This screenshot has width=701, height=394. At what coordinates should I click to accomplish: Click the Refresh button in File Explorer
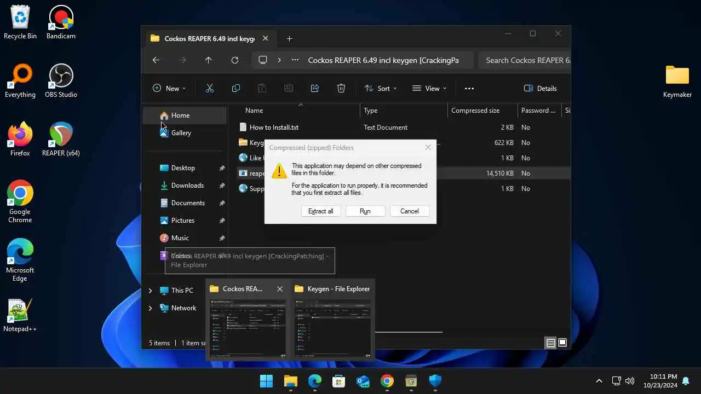point(235,60)
